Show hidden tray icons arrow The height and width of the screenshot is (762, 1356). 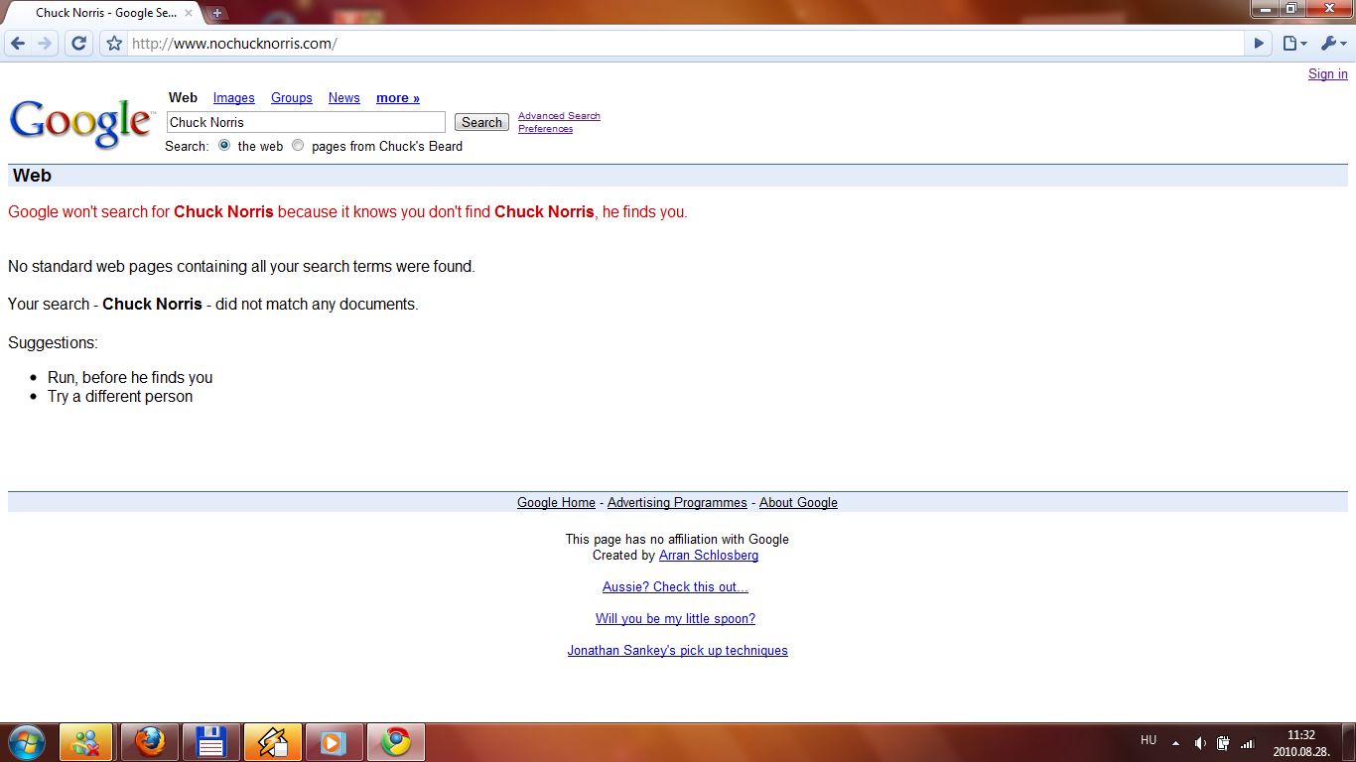pos(1175,743)
